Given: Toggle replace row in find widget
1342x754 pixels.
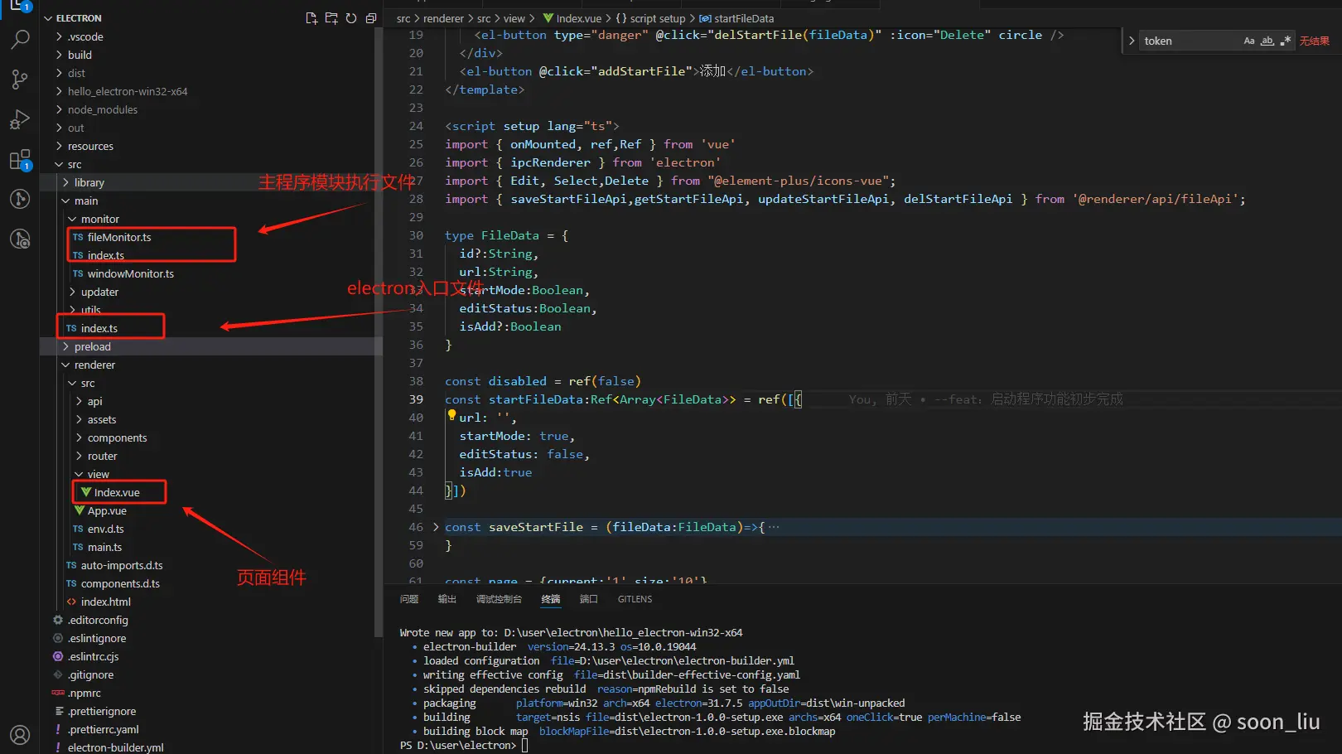Looking at the screenshot, I should (1132, 41).
